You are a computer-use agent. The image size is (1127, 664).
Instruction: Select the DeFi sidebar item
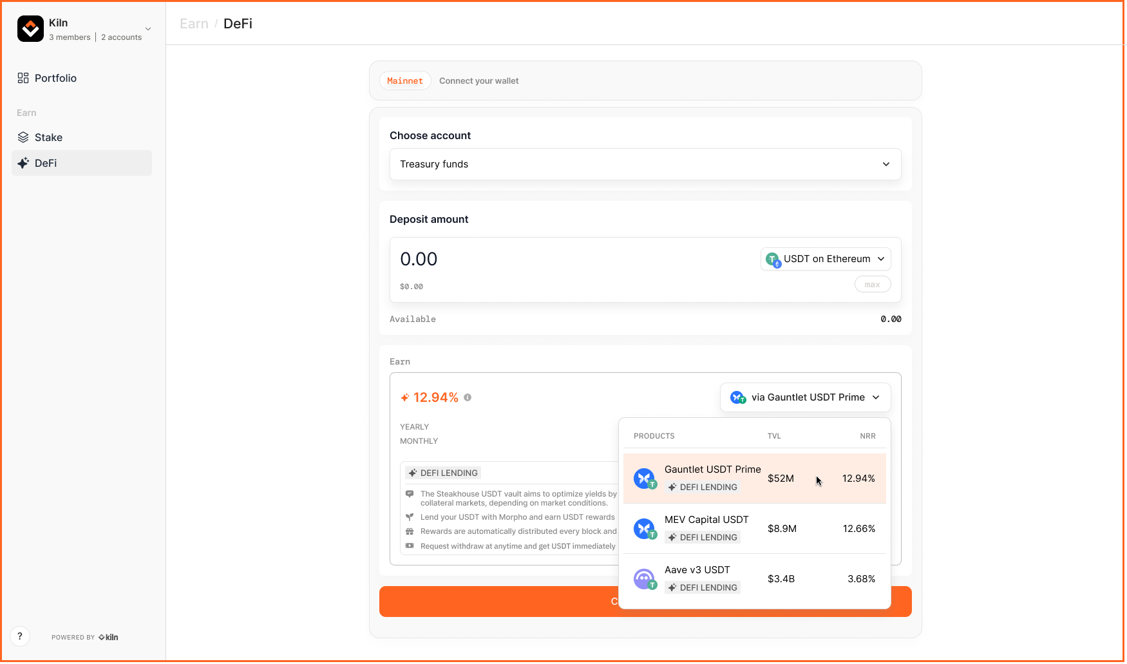(x=82, y=163)
